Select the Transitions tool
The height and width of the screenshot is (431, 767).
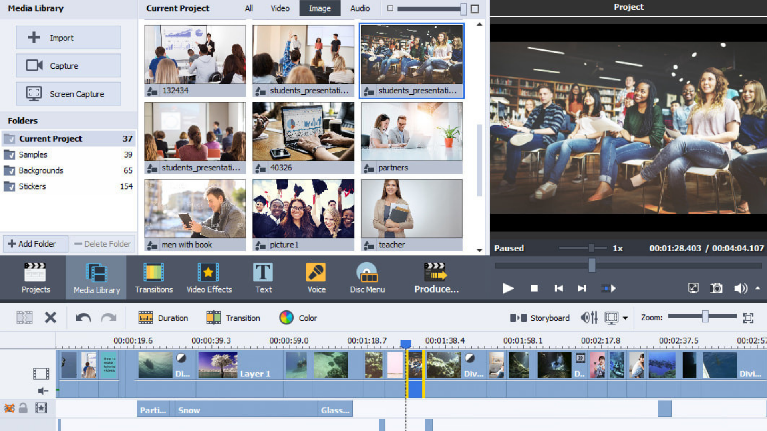[154, 277]
